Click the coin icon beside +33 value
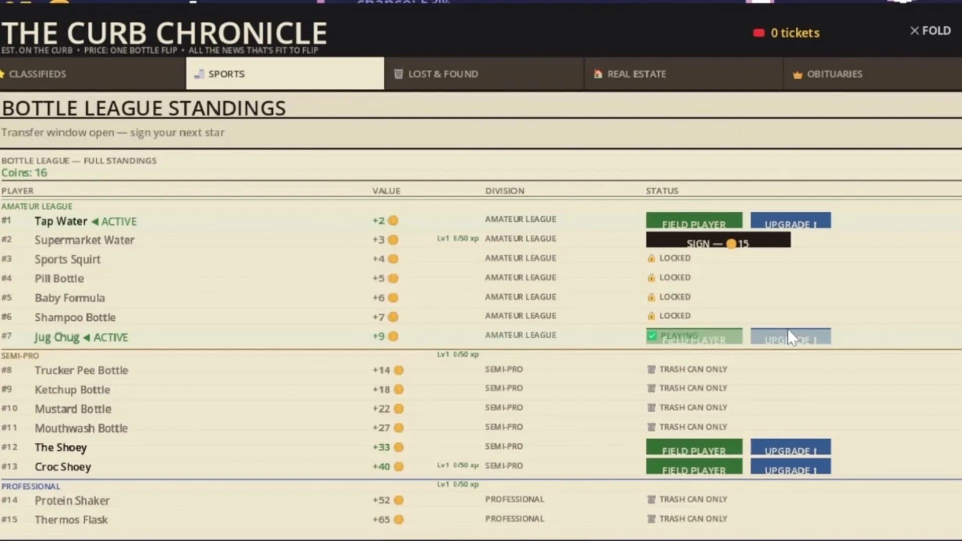Viewport: 962px width, 541px height. pyautogui.click(x=399, y=447)
